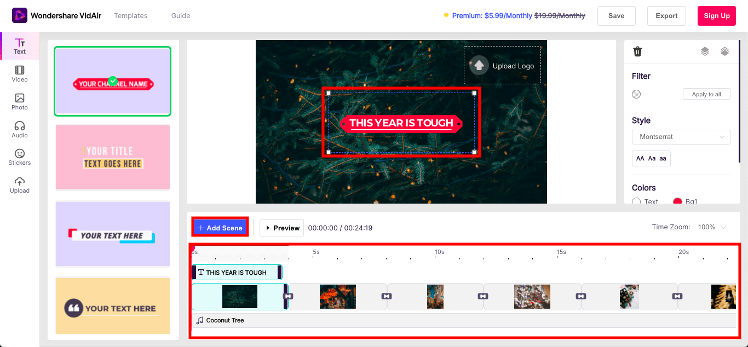Open the Templates menu
Screen dimensions: 748x347
(x=130, y=16)
